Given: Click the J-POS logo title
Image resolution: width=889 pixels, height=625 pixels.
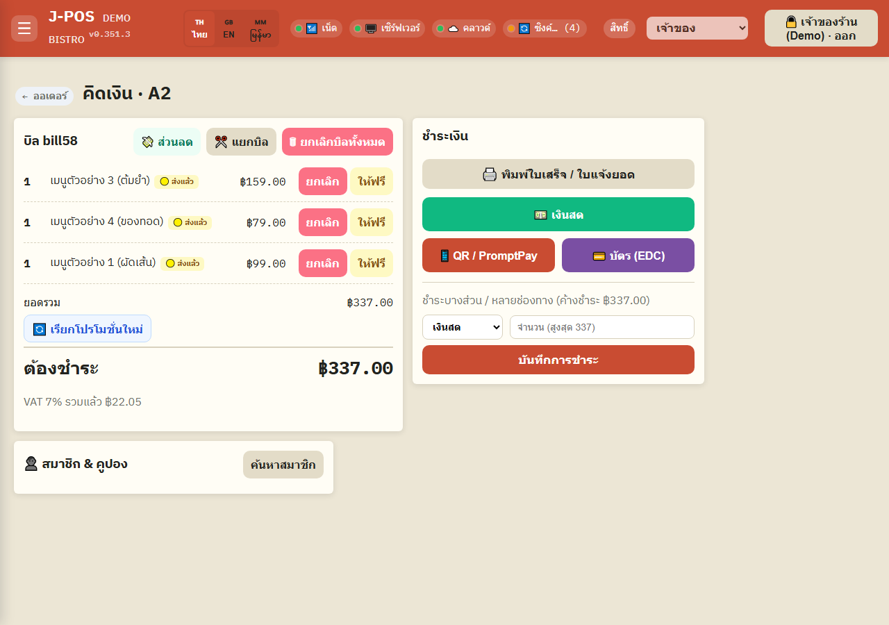Looking at the screenshot, I should click(72, 17).
